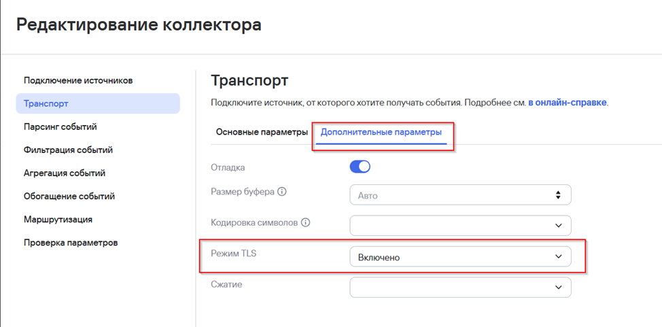Viewport: 662px width, 327px height.
Task: Open Агрегация событий section
Action: point(65,173)
